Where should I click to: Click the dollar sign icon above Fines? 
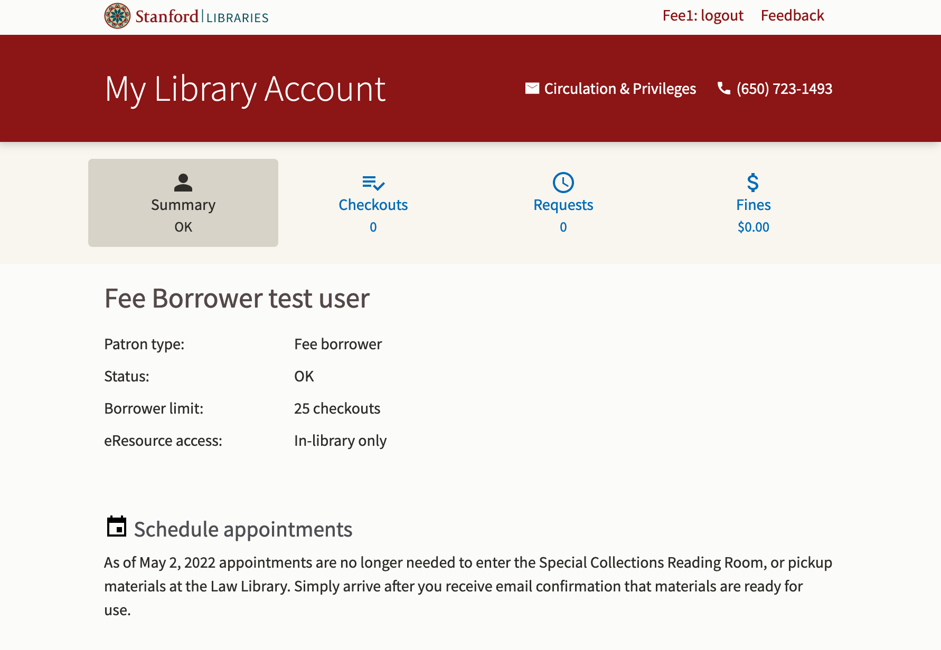(753, 184)
